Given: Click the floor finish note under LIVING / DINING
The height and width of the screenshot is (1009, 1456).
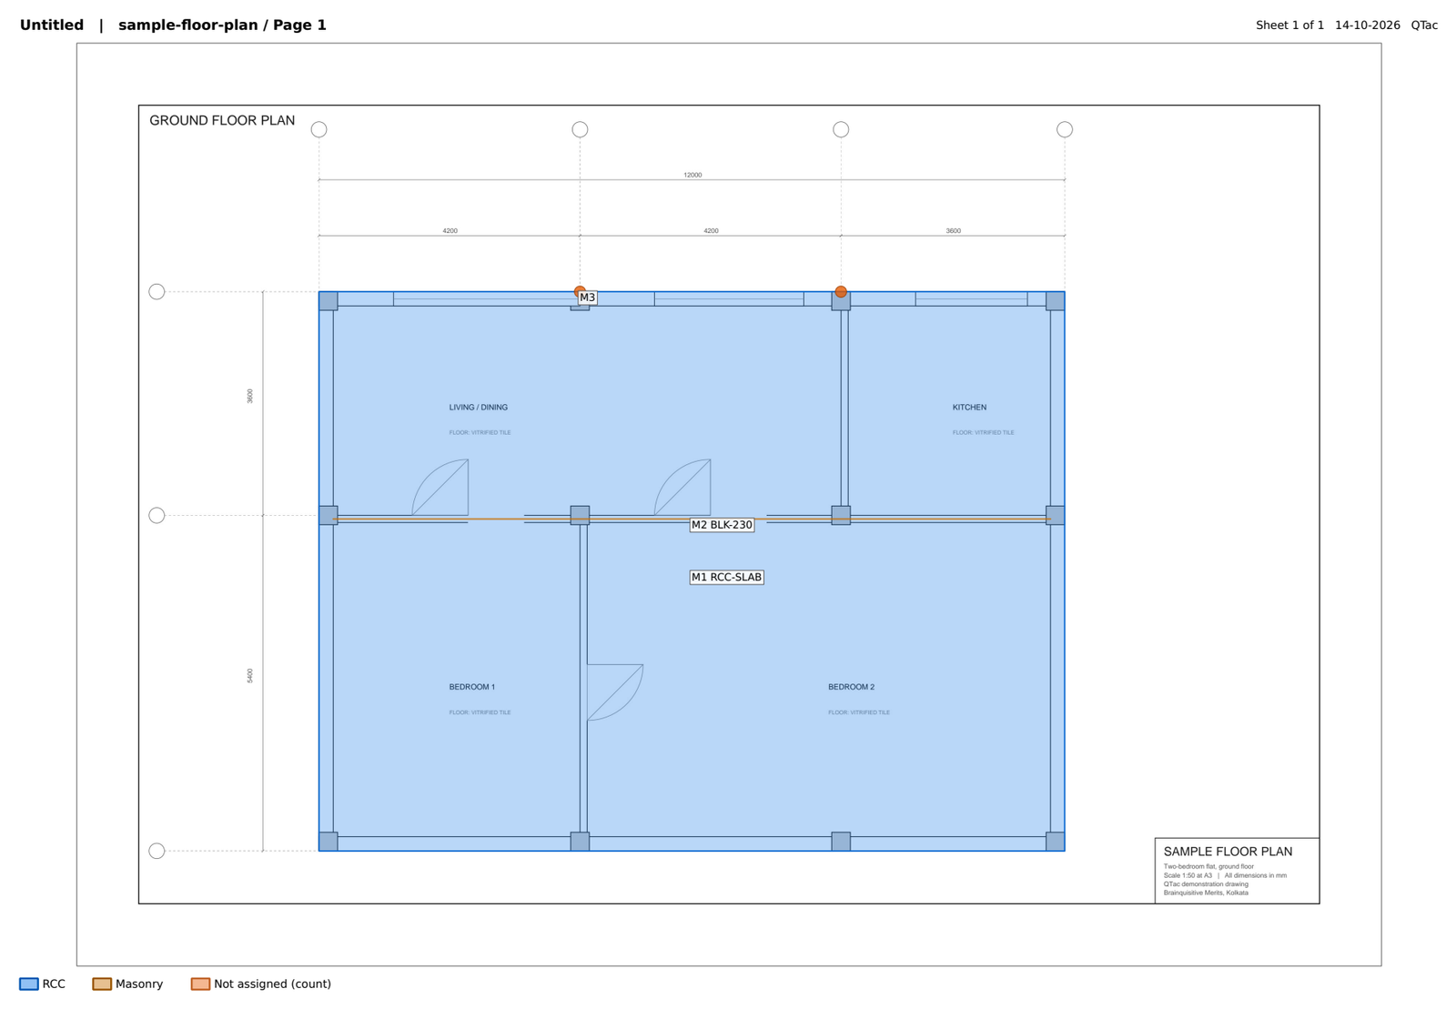Looking at the screenshot, I should pos(480,432).
